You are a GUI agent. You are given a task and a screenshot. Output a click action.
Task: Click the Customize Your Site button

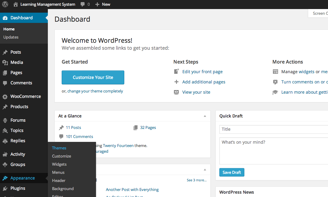[x=93, y=77]
